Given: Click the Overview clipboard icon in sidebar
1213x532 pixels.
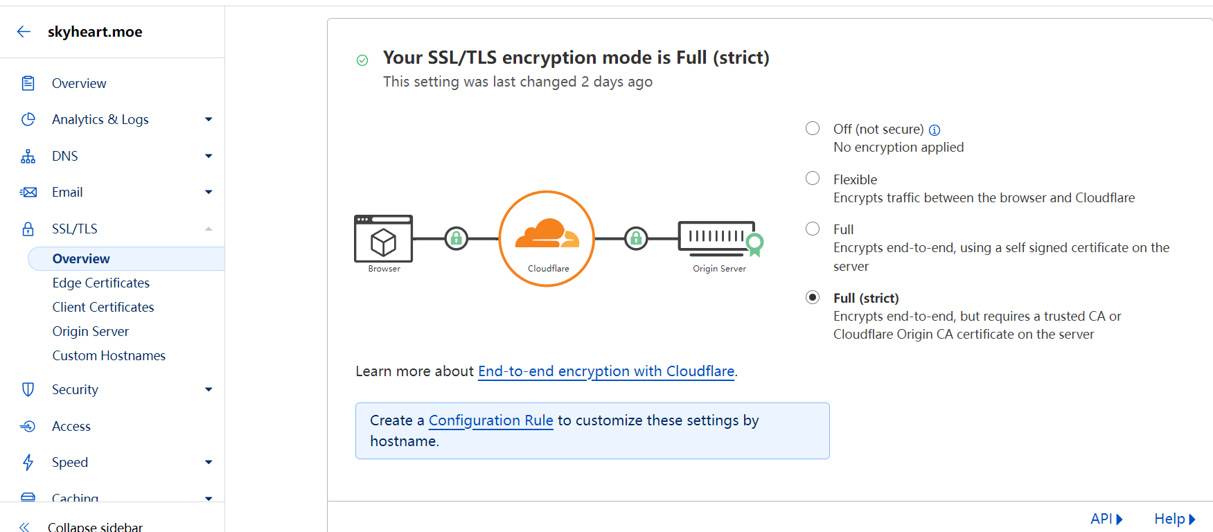Looking at the screenshot, I should coord(28,83).
